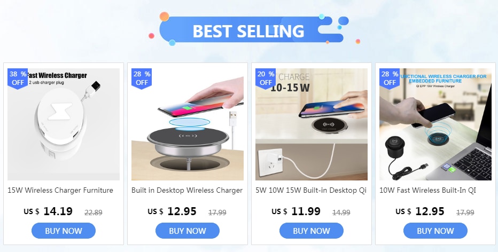The height and width of the screenshot is (252, 498).
Task: Click BUY NOW under the 12.95 Built in Desktop charger
Action: coord(188,231)
